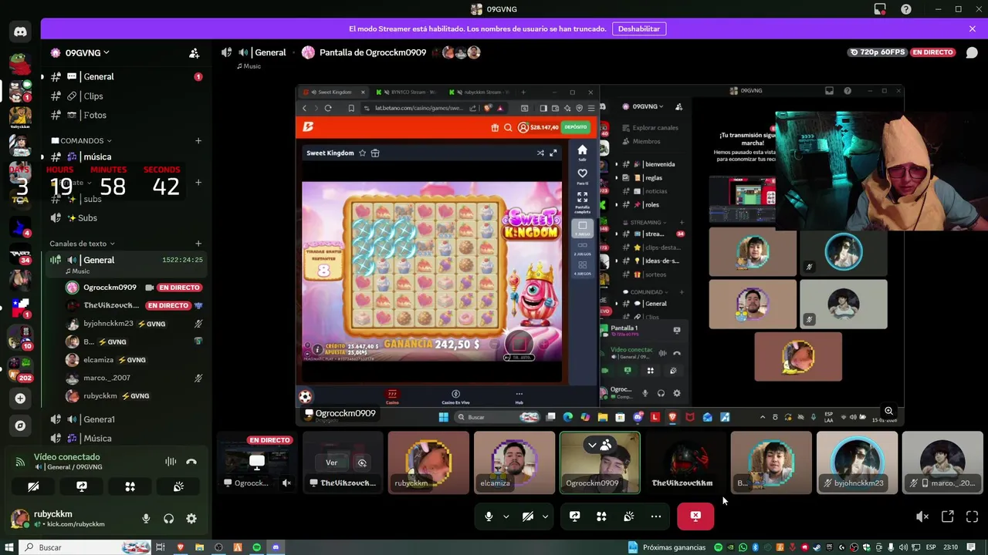Open activities icon in voice panel

(x=130, y=486)
